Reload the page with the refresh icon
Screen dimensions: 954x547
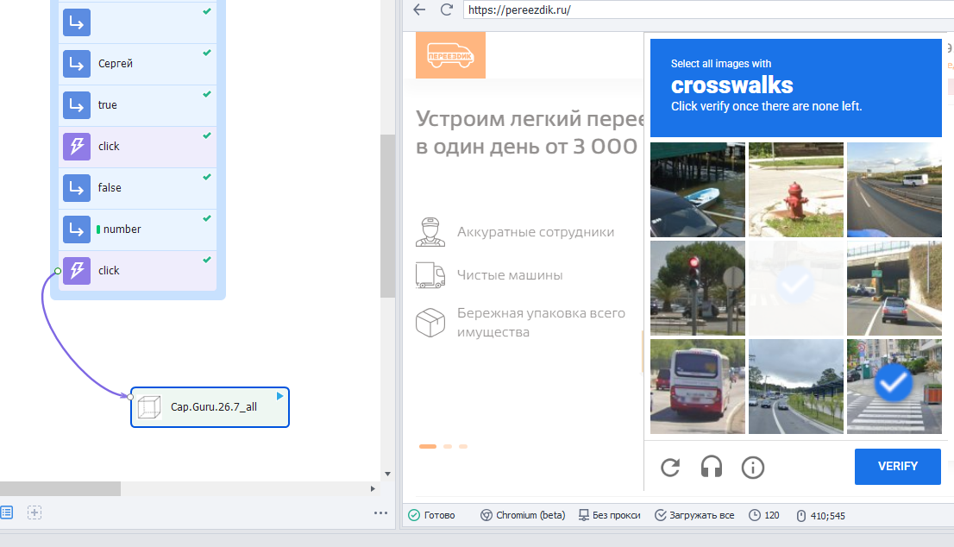[447, 9]
